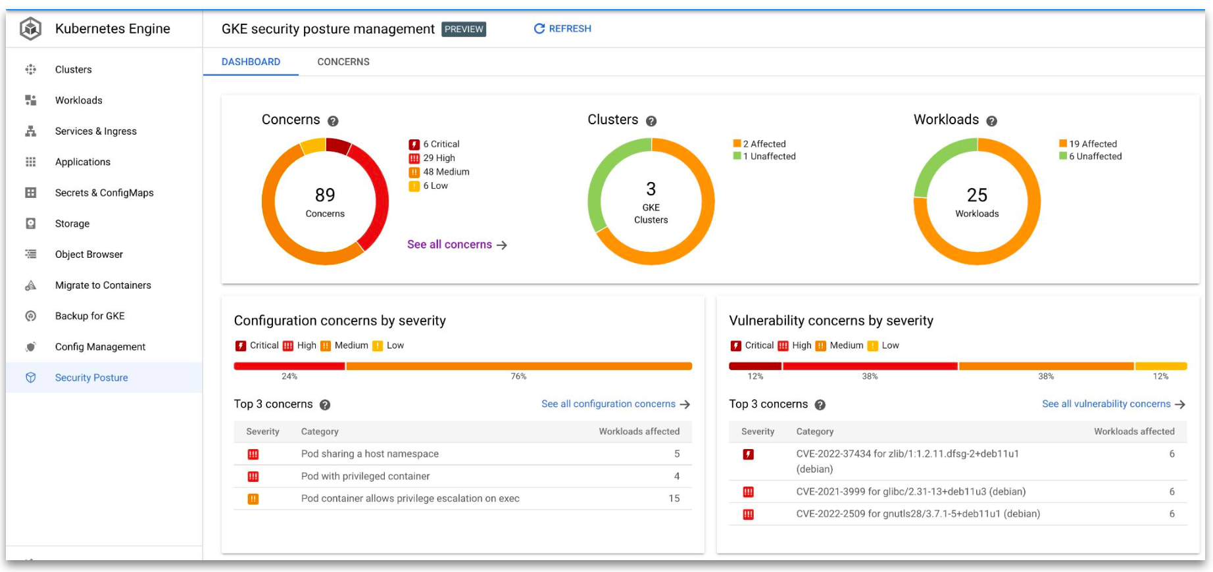Click the Applications grid icon
The width and height of the screenshot is (1213, 572).
pos(30,162)
